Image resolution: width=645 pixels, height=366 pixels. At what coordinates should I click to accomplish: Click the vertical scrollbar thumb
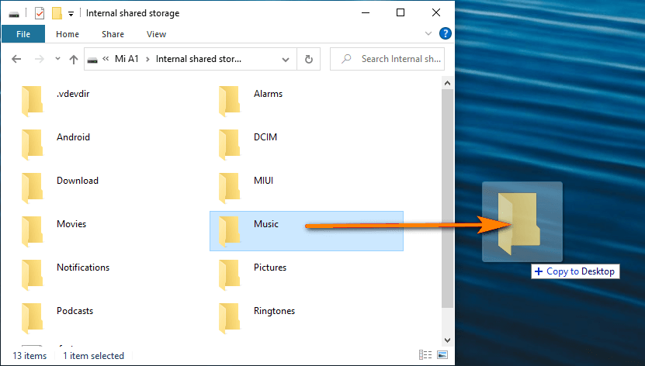448,199
